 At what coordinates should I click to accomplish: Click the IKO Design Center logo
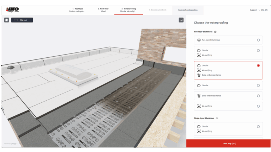(12, 10)
